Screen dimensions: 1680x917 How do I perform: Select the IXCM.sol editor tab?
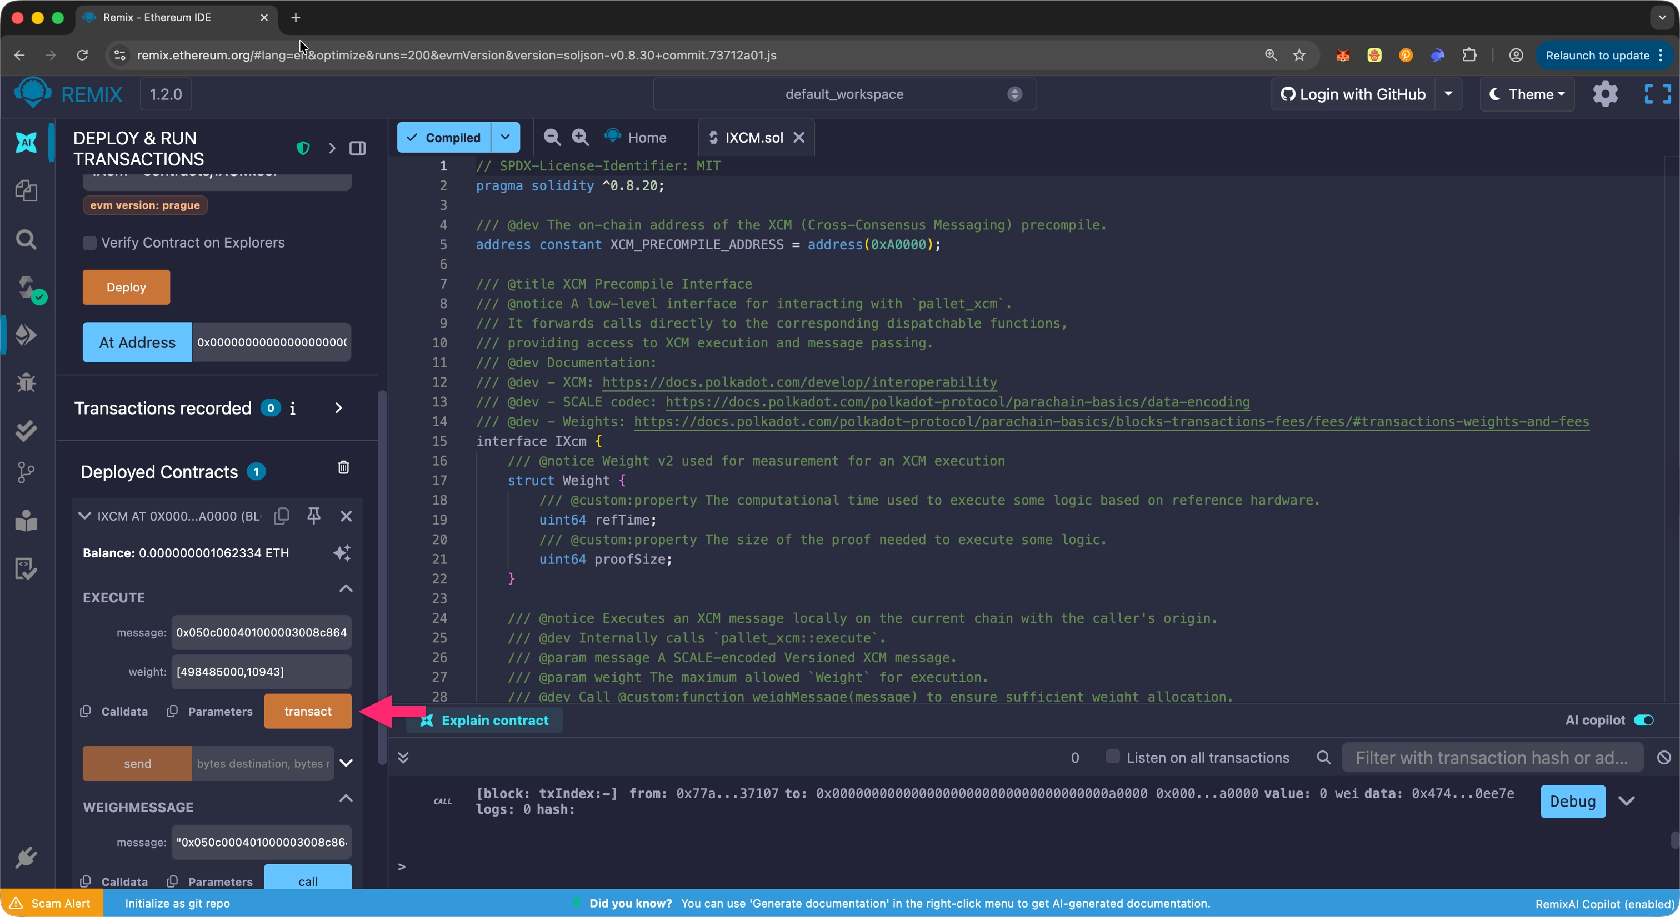coord(753,138)
